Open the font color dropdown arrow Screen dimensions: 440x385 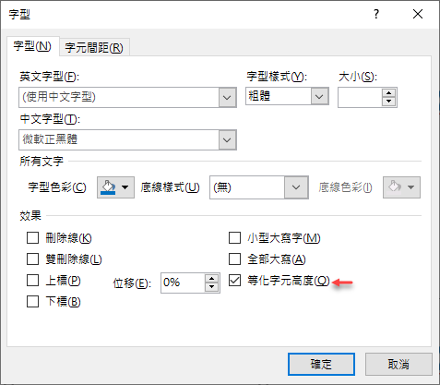pos(125,187)
